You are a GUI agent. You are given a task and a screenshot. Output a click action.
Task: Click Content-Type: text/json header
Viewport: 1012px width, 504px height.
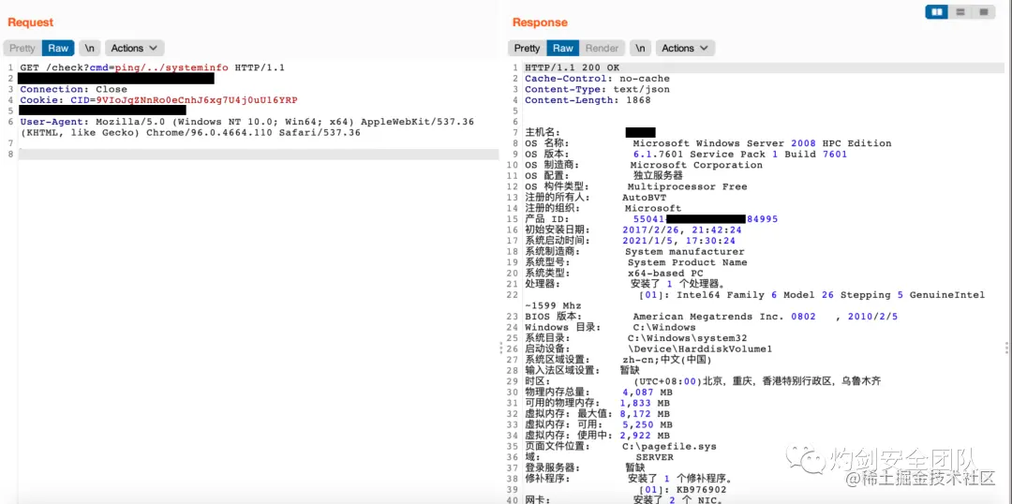pos(597,89)
